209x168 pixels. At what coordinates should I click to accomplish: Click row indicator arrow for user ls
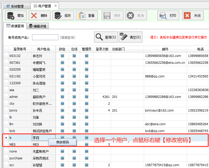(x=6, y=138)
